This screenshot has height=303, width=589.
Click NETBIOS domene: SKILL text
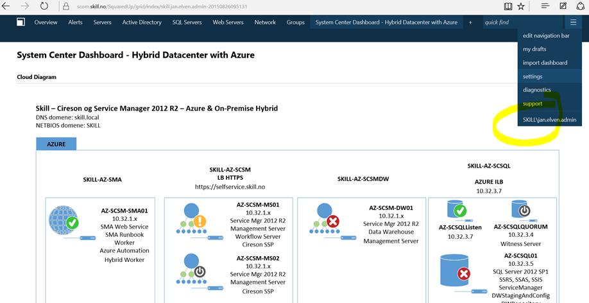pyautogui.click(x=68, y=126)
